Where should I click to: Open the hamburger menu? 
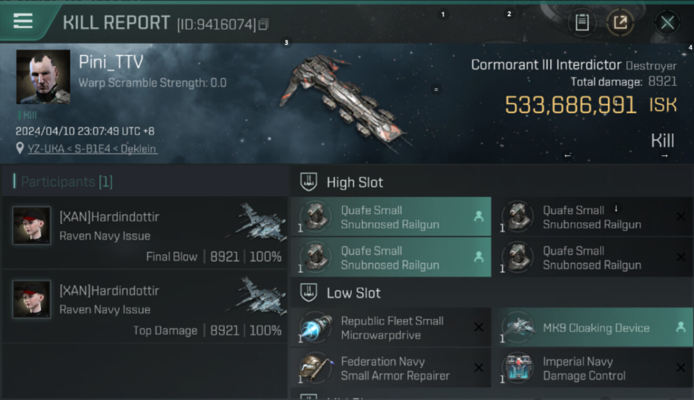(23, 21)
